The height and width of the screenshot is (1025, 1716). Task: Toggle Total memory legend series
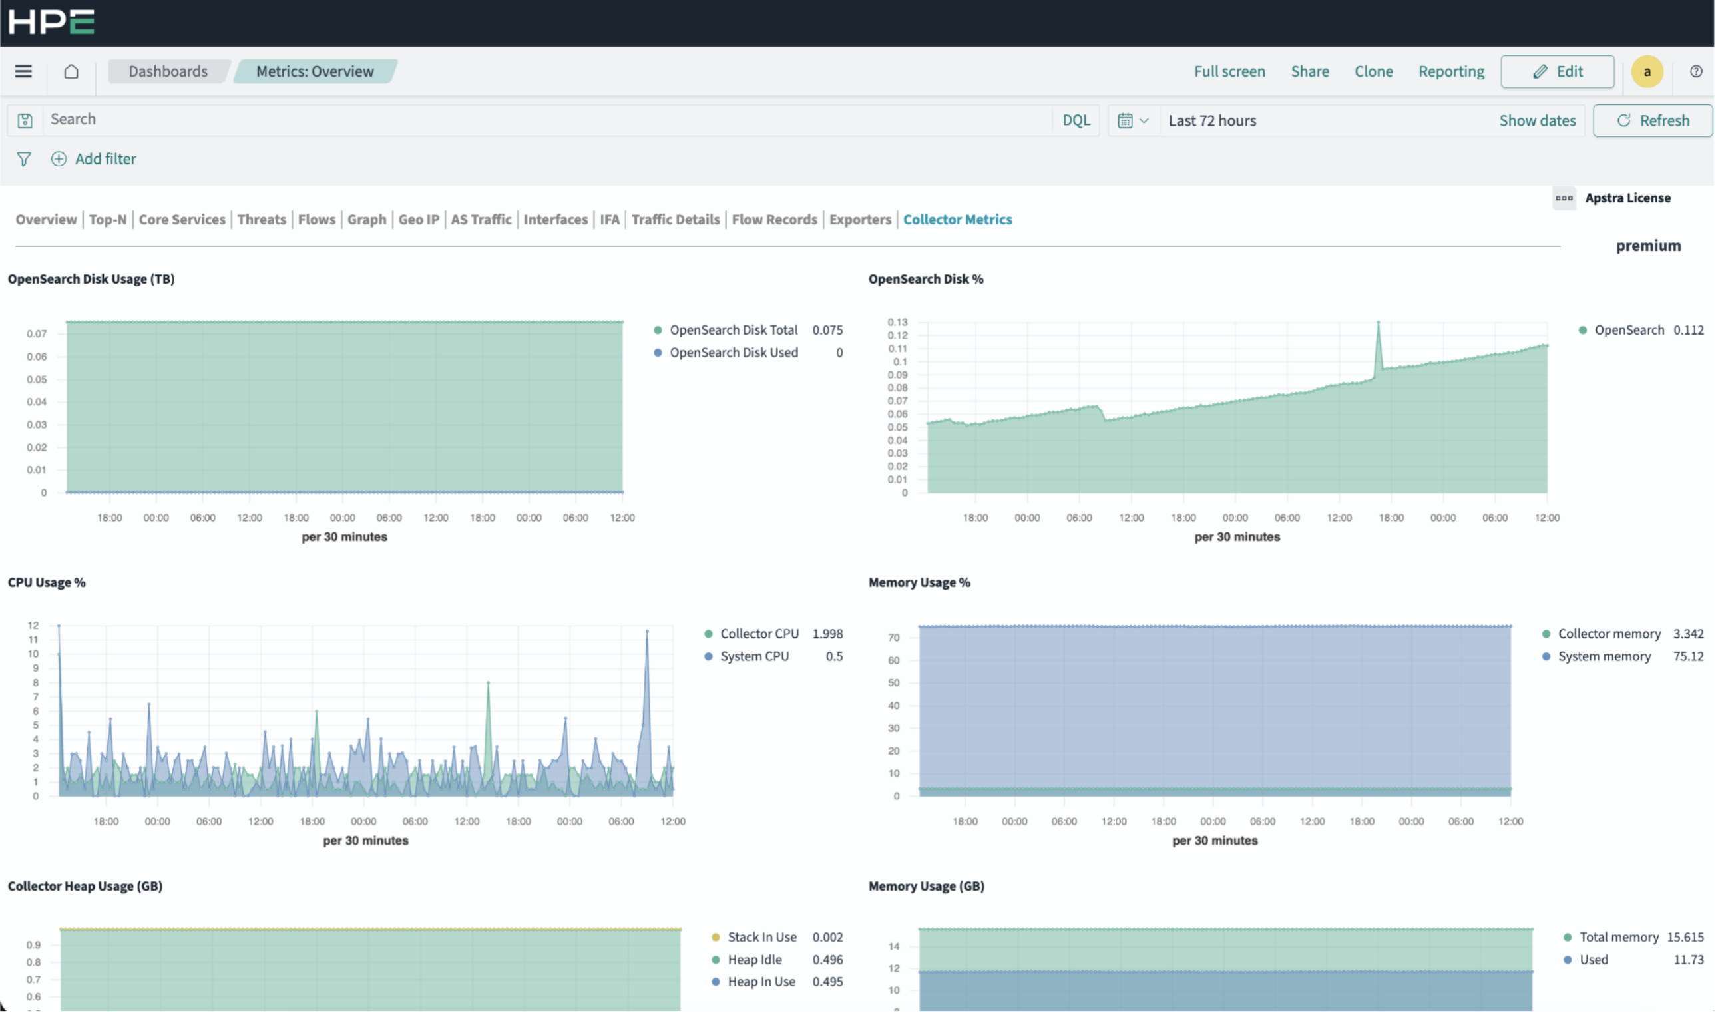[1618, 938]
